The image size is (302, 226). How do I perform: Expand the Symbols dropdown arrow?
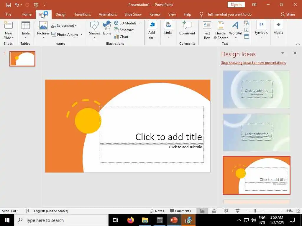(261, 37)
